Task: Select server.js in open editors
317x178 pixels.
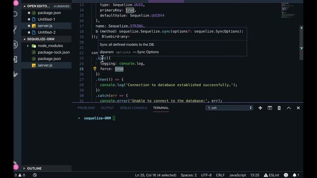Action: (x=45, y=26)
